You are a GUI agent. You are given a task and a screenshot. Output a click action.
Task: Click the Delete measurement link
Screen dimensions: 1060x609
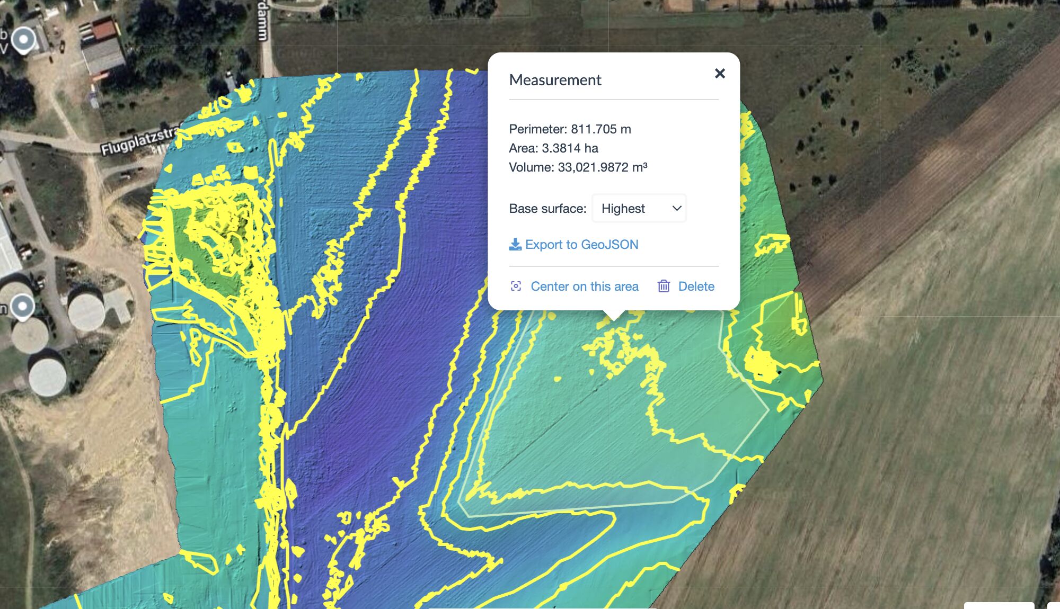click(x=696, y=286)
